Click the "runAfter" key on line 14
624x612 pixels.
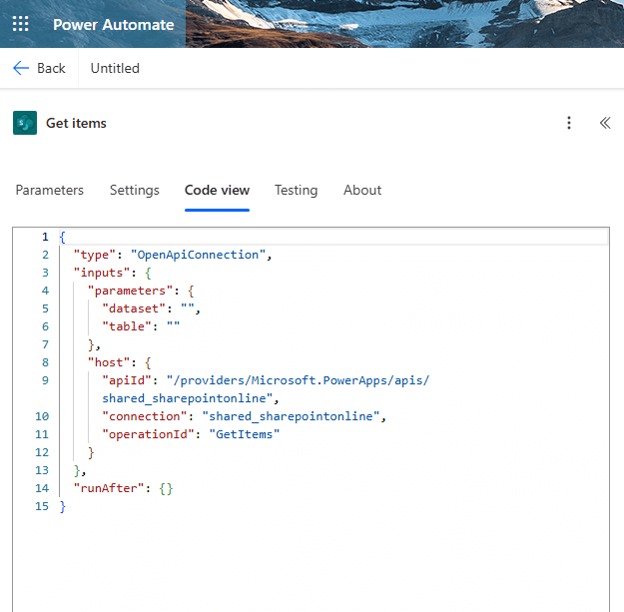coord(109,488)
